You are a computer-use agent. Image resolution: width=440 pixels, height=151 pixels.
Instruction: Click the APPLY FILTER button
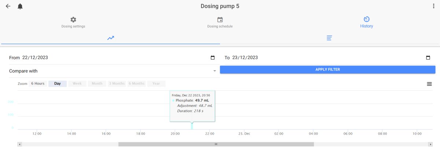pyautogui.click(x=327, y=69)
